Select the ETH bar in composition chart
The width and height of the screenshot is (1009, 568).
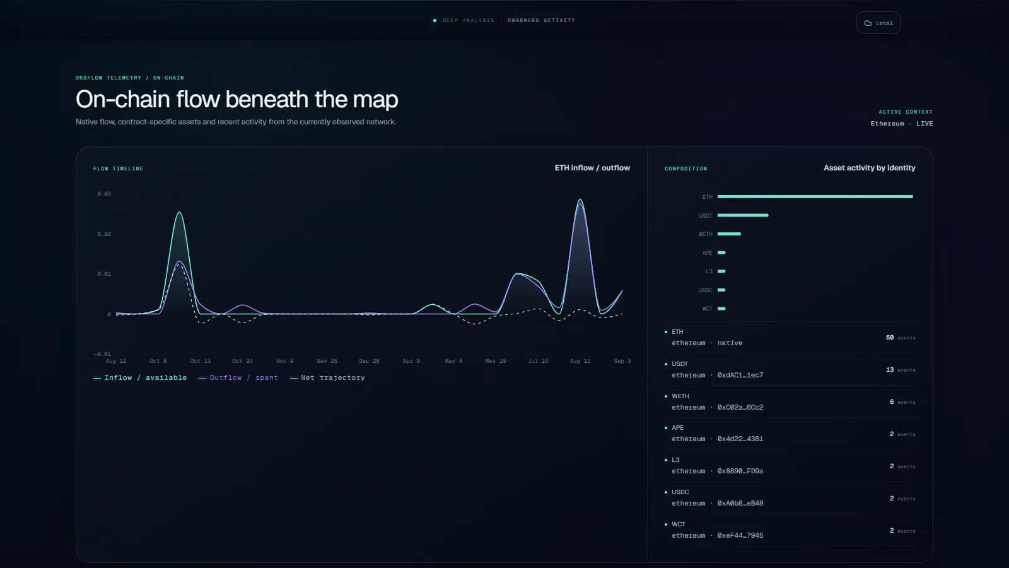[x=815, y=197]
